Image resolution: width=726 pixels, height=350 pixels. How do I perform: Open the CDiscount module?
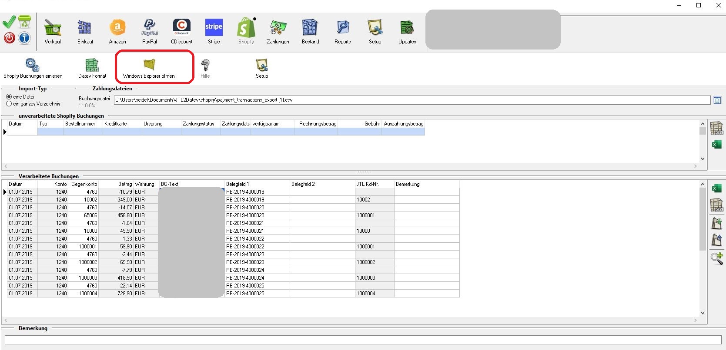tap(181, 31)
